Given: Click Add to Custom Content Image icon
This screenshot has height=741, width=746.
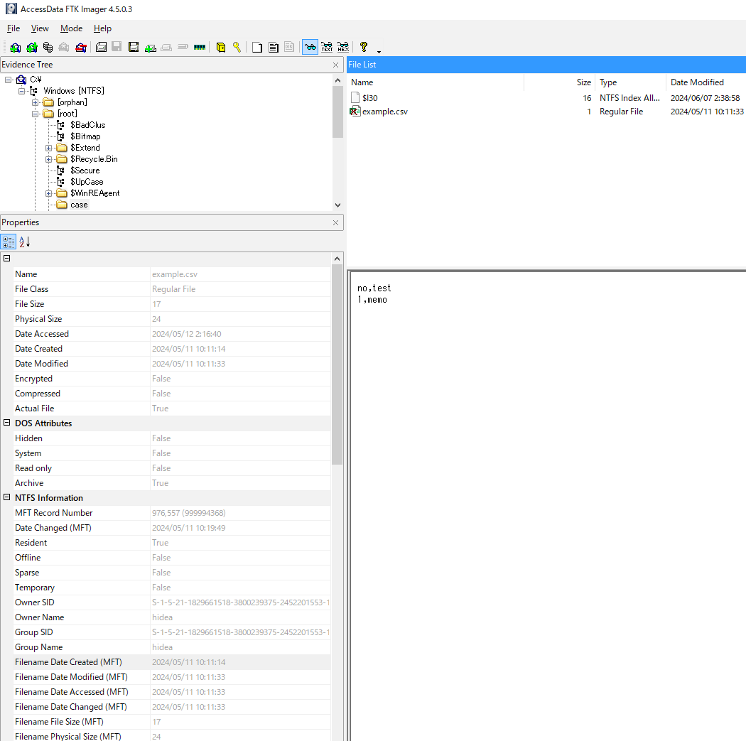Looking at the screenshot, I should [151, 47].
